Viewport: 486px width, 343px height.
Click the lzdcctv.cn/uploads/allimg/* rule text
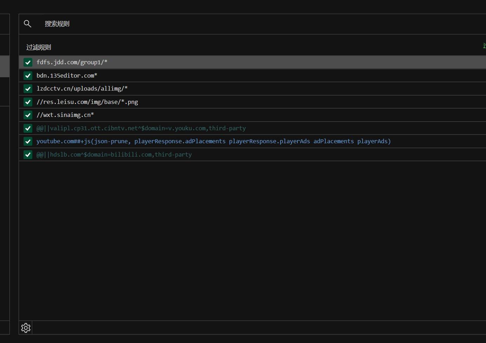coord(82,88)
